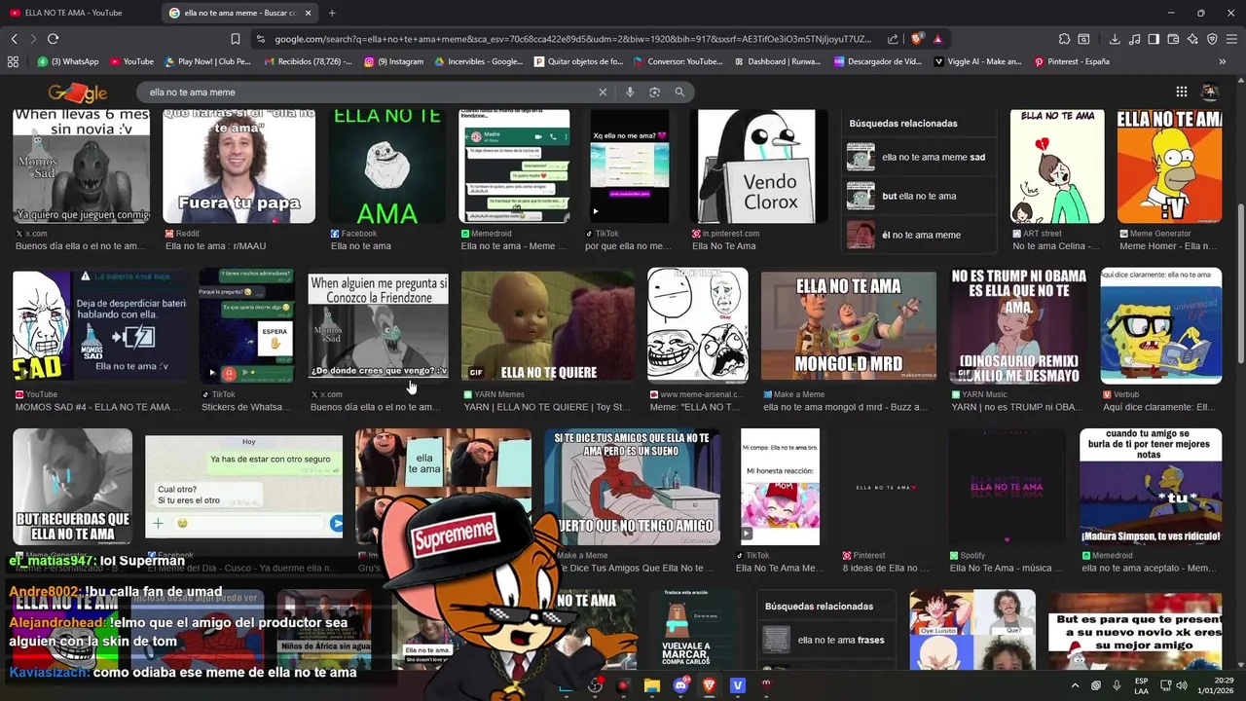Clear the Google search box text
Screen dimensions: 1246x701
(x=603, y=92)
